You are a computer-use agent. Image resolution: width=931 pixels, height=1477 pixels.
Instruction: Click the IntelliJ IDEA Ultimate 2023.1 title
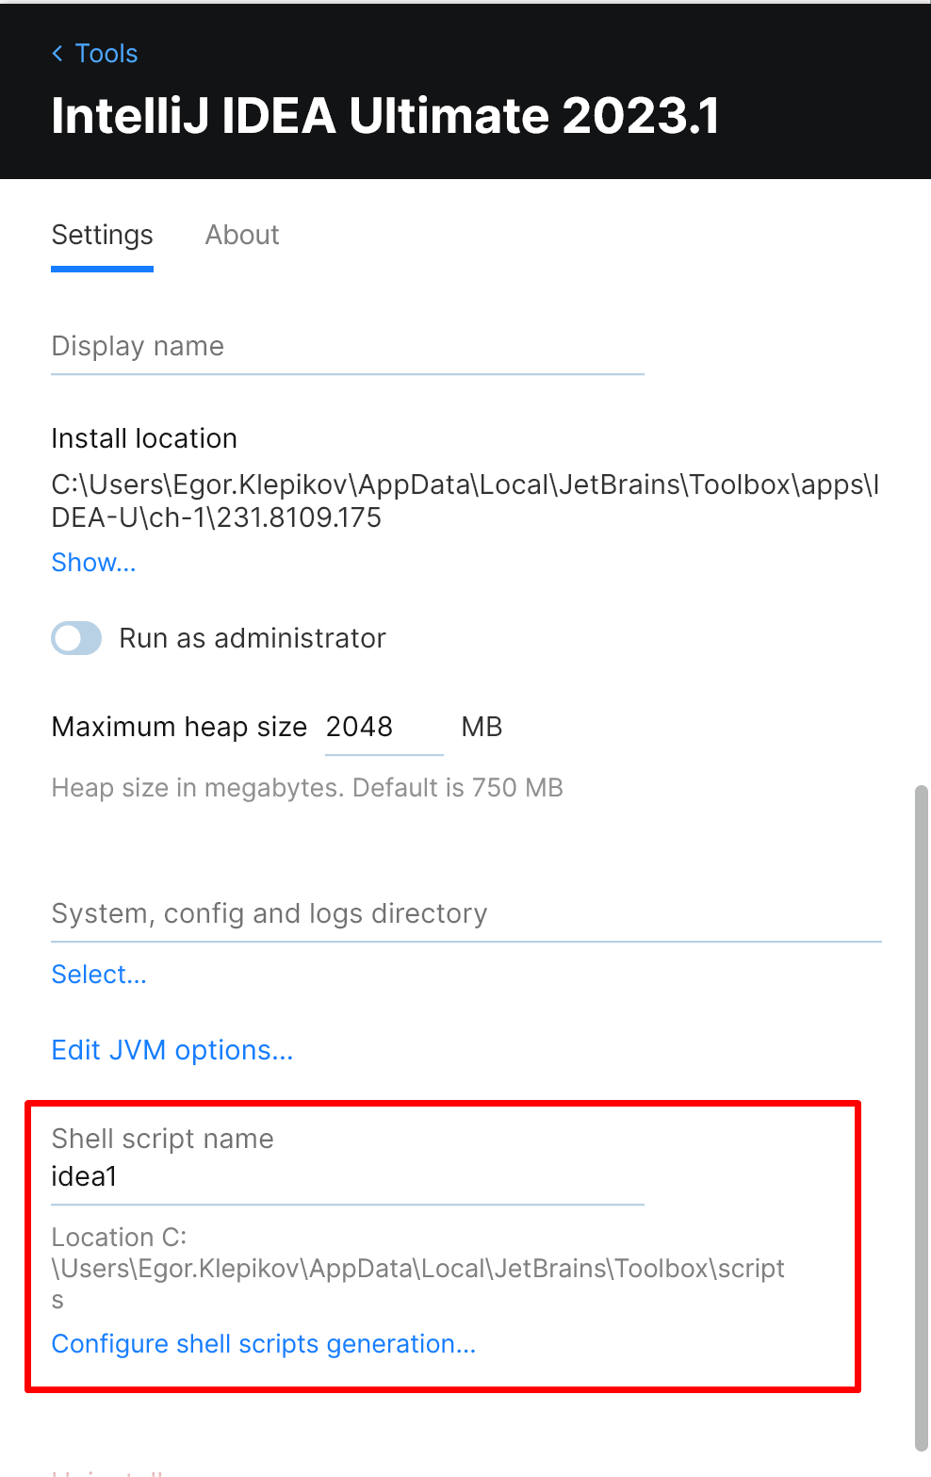(x=385, y=116)
